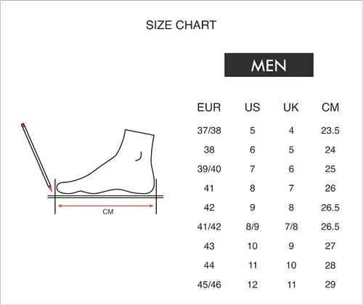Click the SIZE CHART title
The width and height of the screenshot is (363, 305).
click(x=181, y=25)
